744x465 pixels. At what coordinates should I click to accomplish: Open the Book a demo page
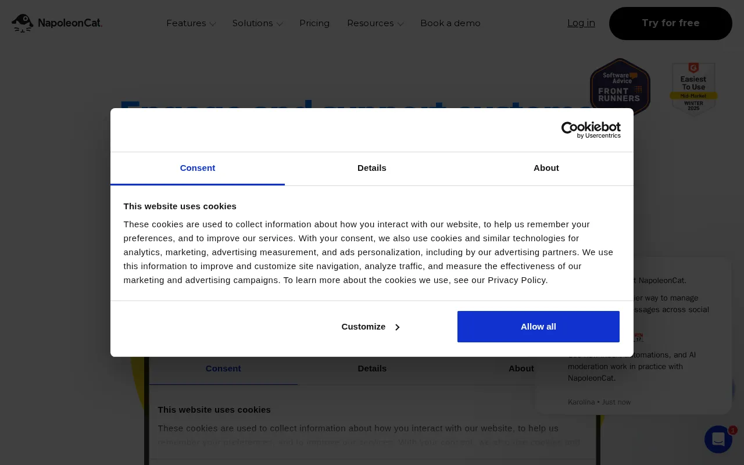click(x=450, y=23)
